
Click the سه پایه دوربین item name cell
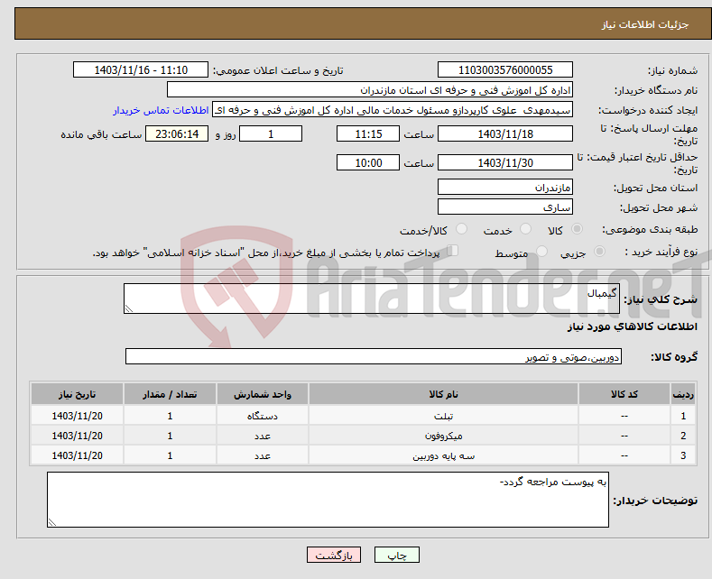443,455
